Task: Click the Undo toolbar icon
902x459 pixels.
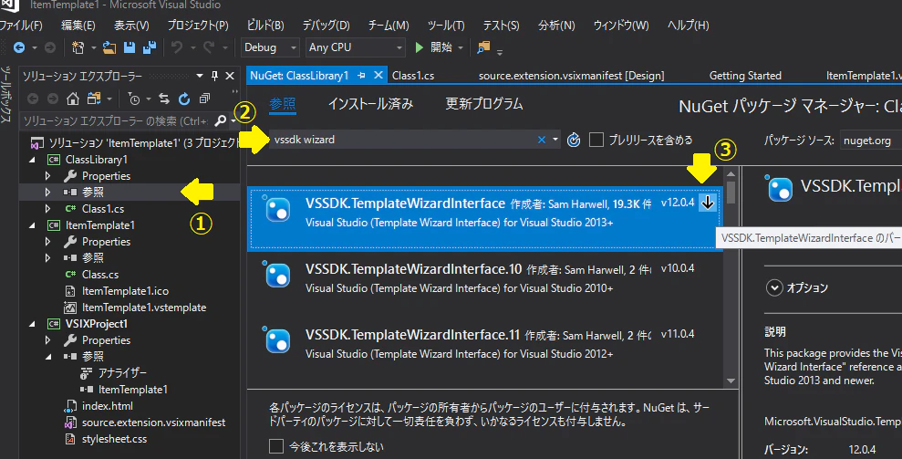Action: tap(177, 47)
